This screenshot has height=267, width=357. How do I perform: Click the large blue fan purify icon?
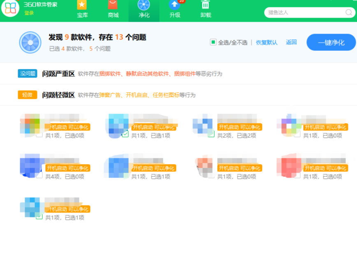(x=30, y=43)
